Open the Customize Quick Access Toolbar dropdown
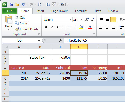Viewport: 125px width, 102px height. pos(67,4)
